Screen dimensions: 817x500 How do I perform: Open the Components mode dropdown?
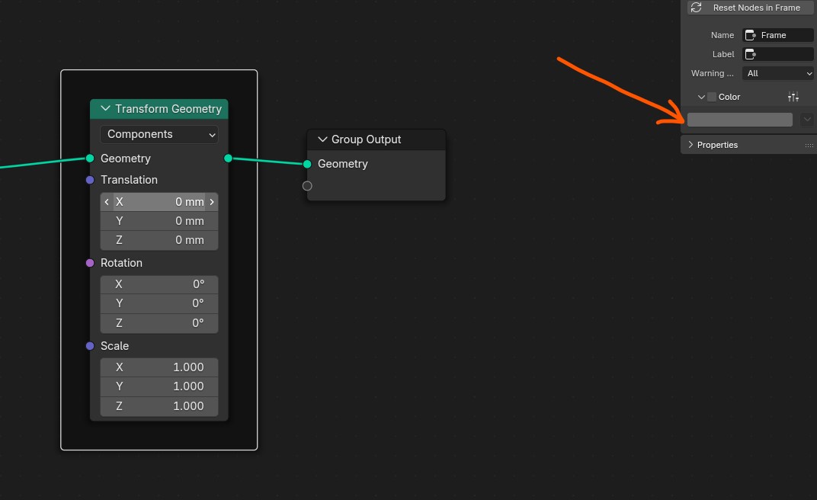point(159,134)
